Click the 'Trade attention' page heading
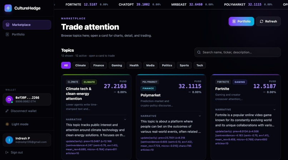This screenshot has height=160, width=288. tap(90, 27)
